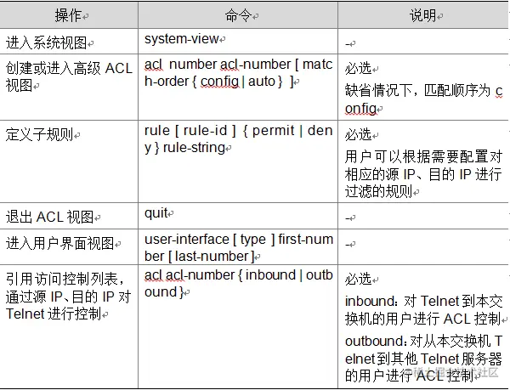The width and height of the screenshot is (510, 390).
Task: Click the 命令 column header
Action: (240, 14)
